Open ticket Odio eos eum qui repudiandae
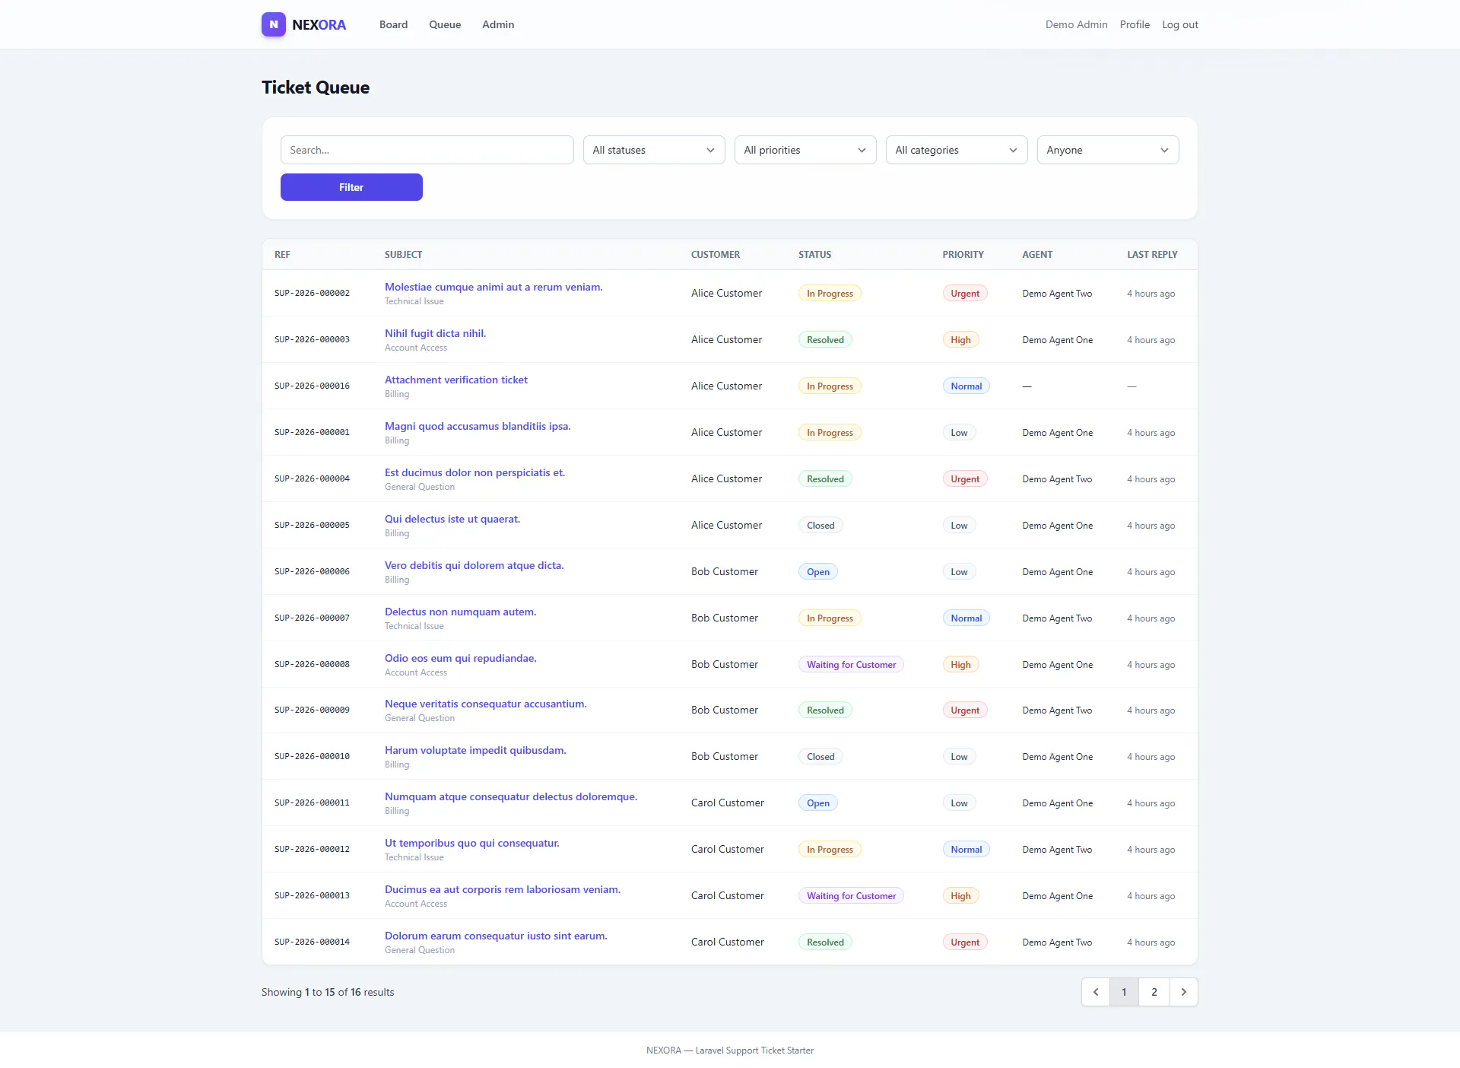Screen dimensions: 1460x1068 [x=460, y=658]
